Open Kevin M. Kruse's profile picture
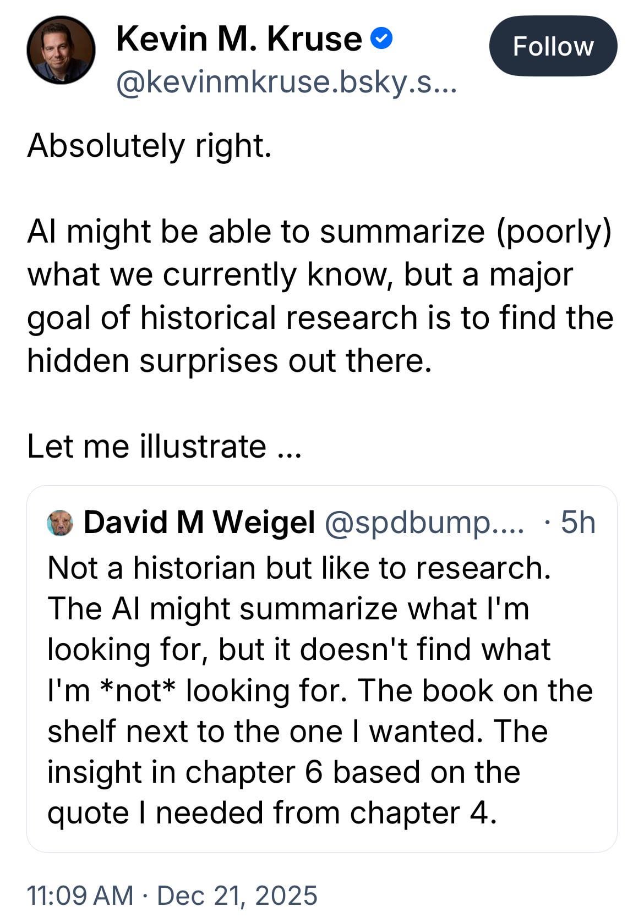Image resolution: width=644 pixels, height=923 pixels. [61, 50]
